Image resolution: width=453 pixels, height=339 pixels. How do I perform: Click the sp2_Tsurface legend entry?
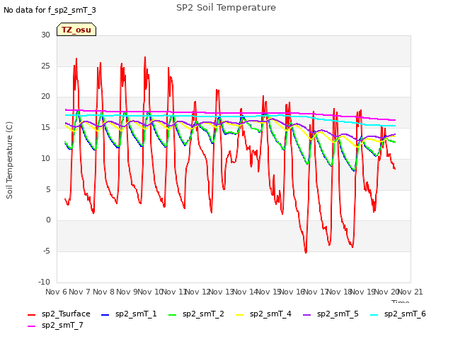coord(59,314)
